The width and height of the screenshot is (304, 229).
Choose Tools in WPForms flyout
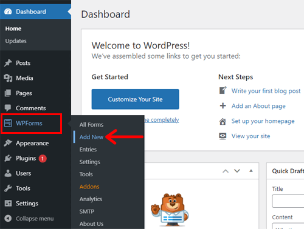86,174
